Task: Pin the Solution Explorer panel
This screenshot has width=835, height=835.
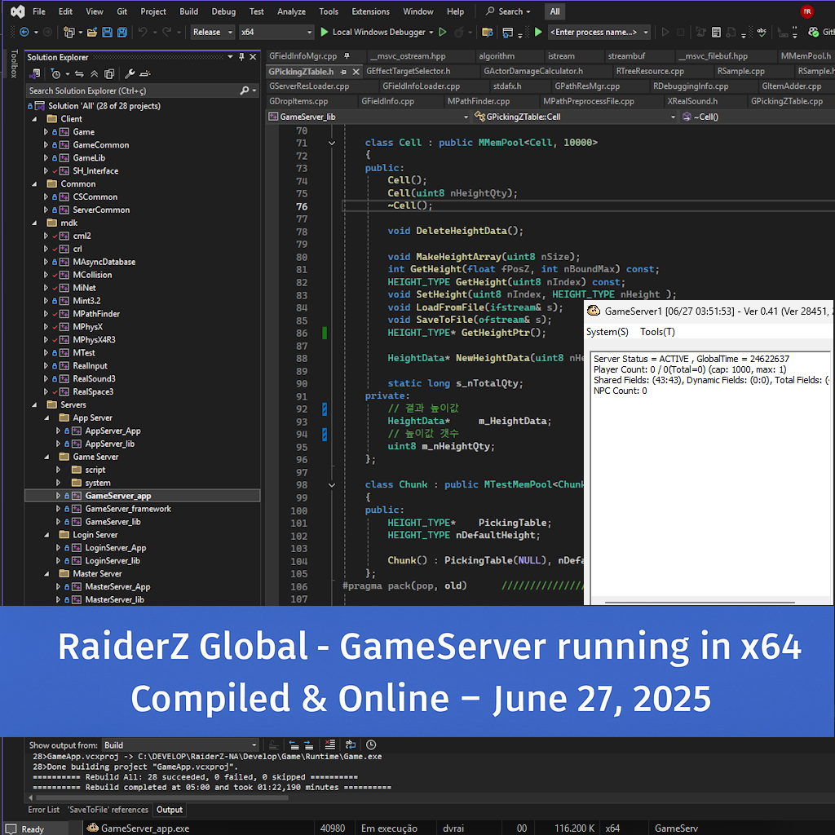Action: coord(241,57)
